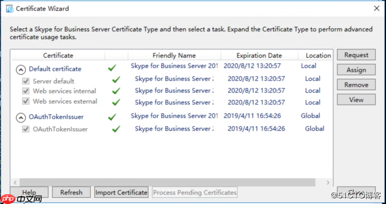The width and height of the screenshot is (386, 204).
Task: Select the Web services internal row label
Action: pos(64,91)
